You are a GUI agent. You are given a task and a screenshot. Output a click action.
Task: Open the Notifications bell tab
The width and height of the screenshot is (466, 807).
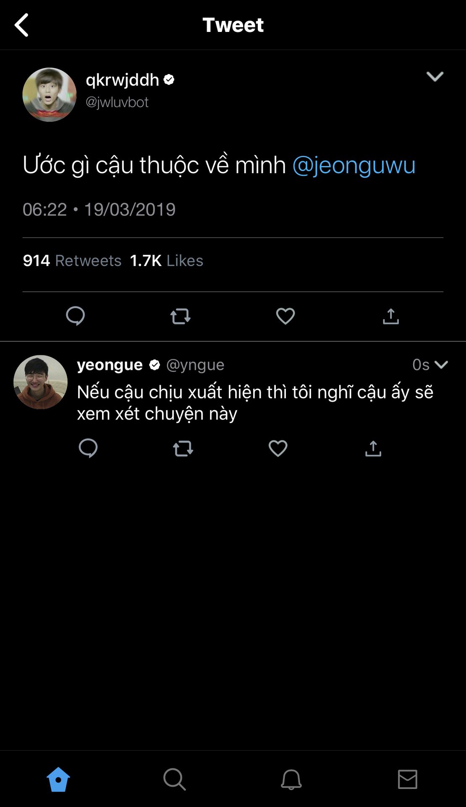(291, 780)
